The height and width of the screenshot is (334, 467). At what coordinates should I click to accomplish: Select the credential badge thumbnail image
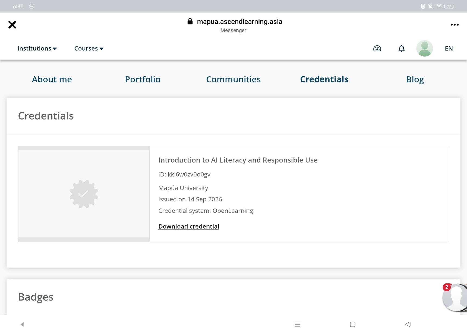[84, 194]
